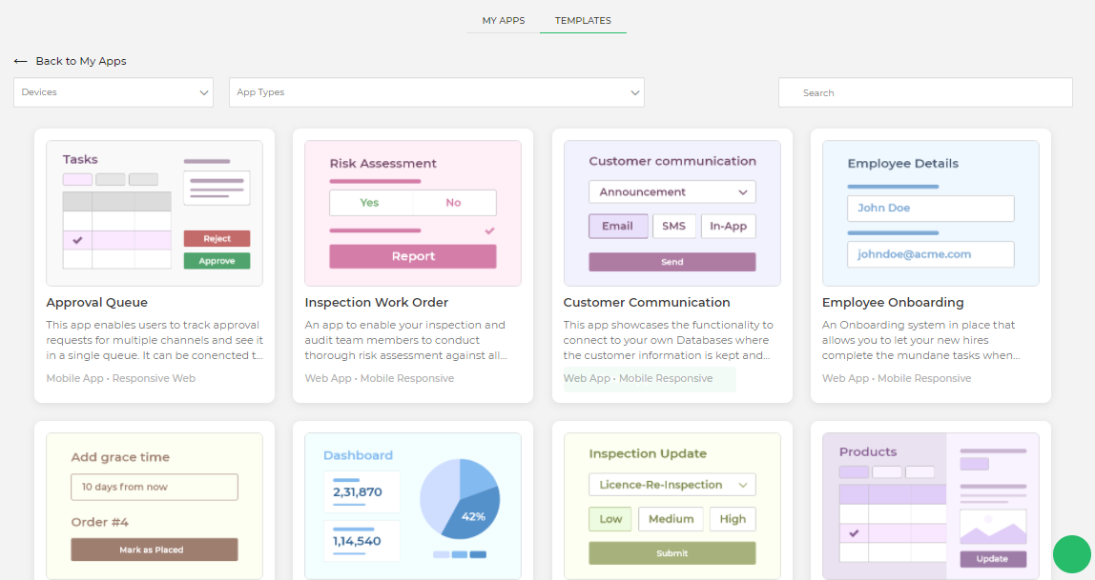
Task: Click the back arrow icon
Action: 20,60
